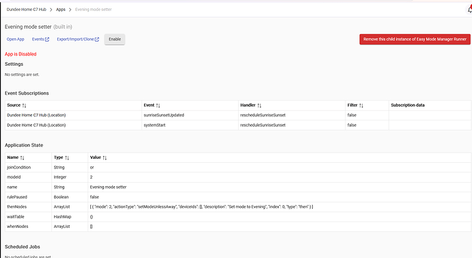Click the joinCondition value 'or'
472x258 pixels.
(x=92, y=168)
